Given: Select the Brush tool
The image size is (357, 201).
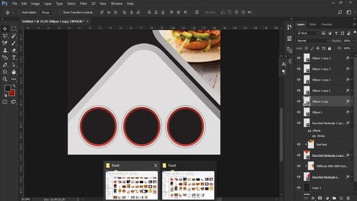Looking at the screenshot, I should [13, 43].
